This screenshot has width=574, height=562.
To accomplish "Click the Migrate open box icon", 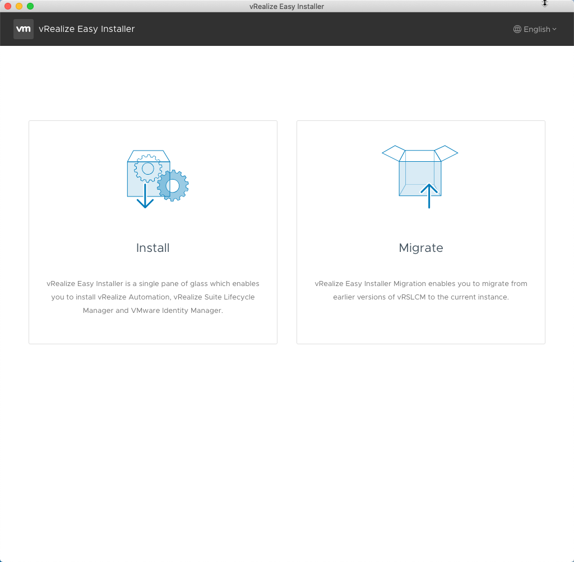I will [420, 177].
